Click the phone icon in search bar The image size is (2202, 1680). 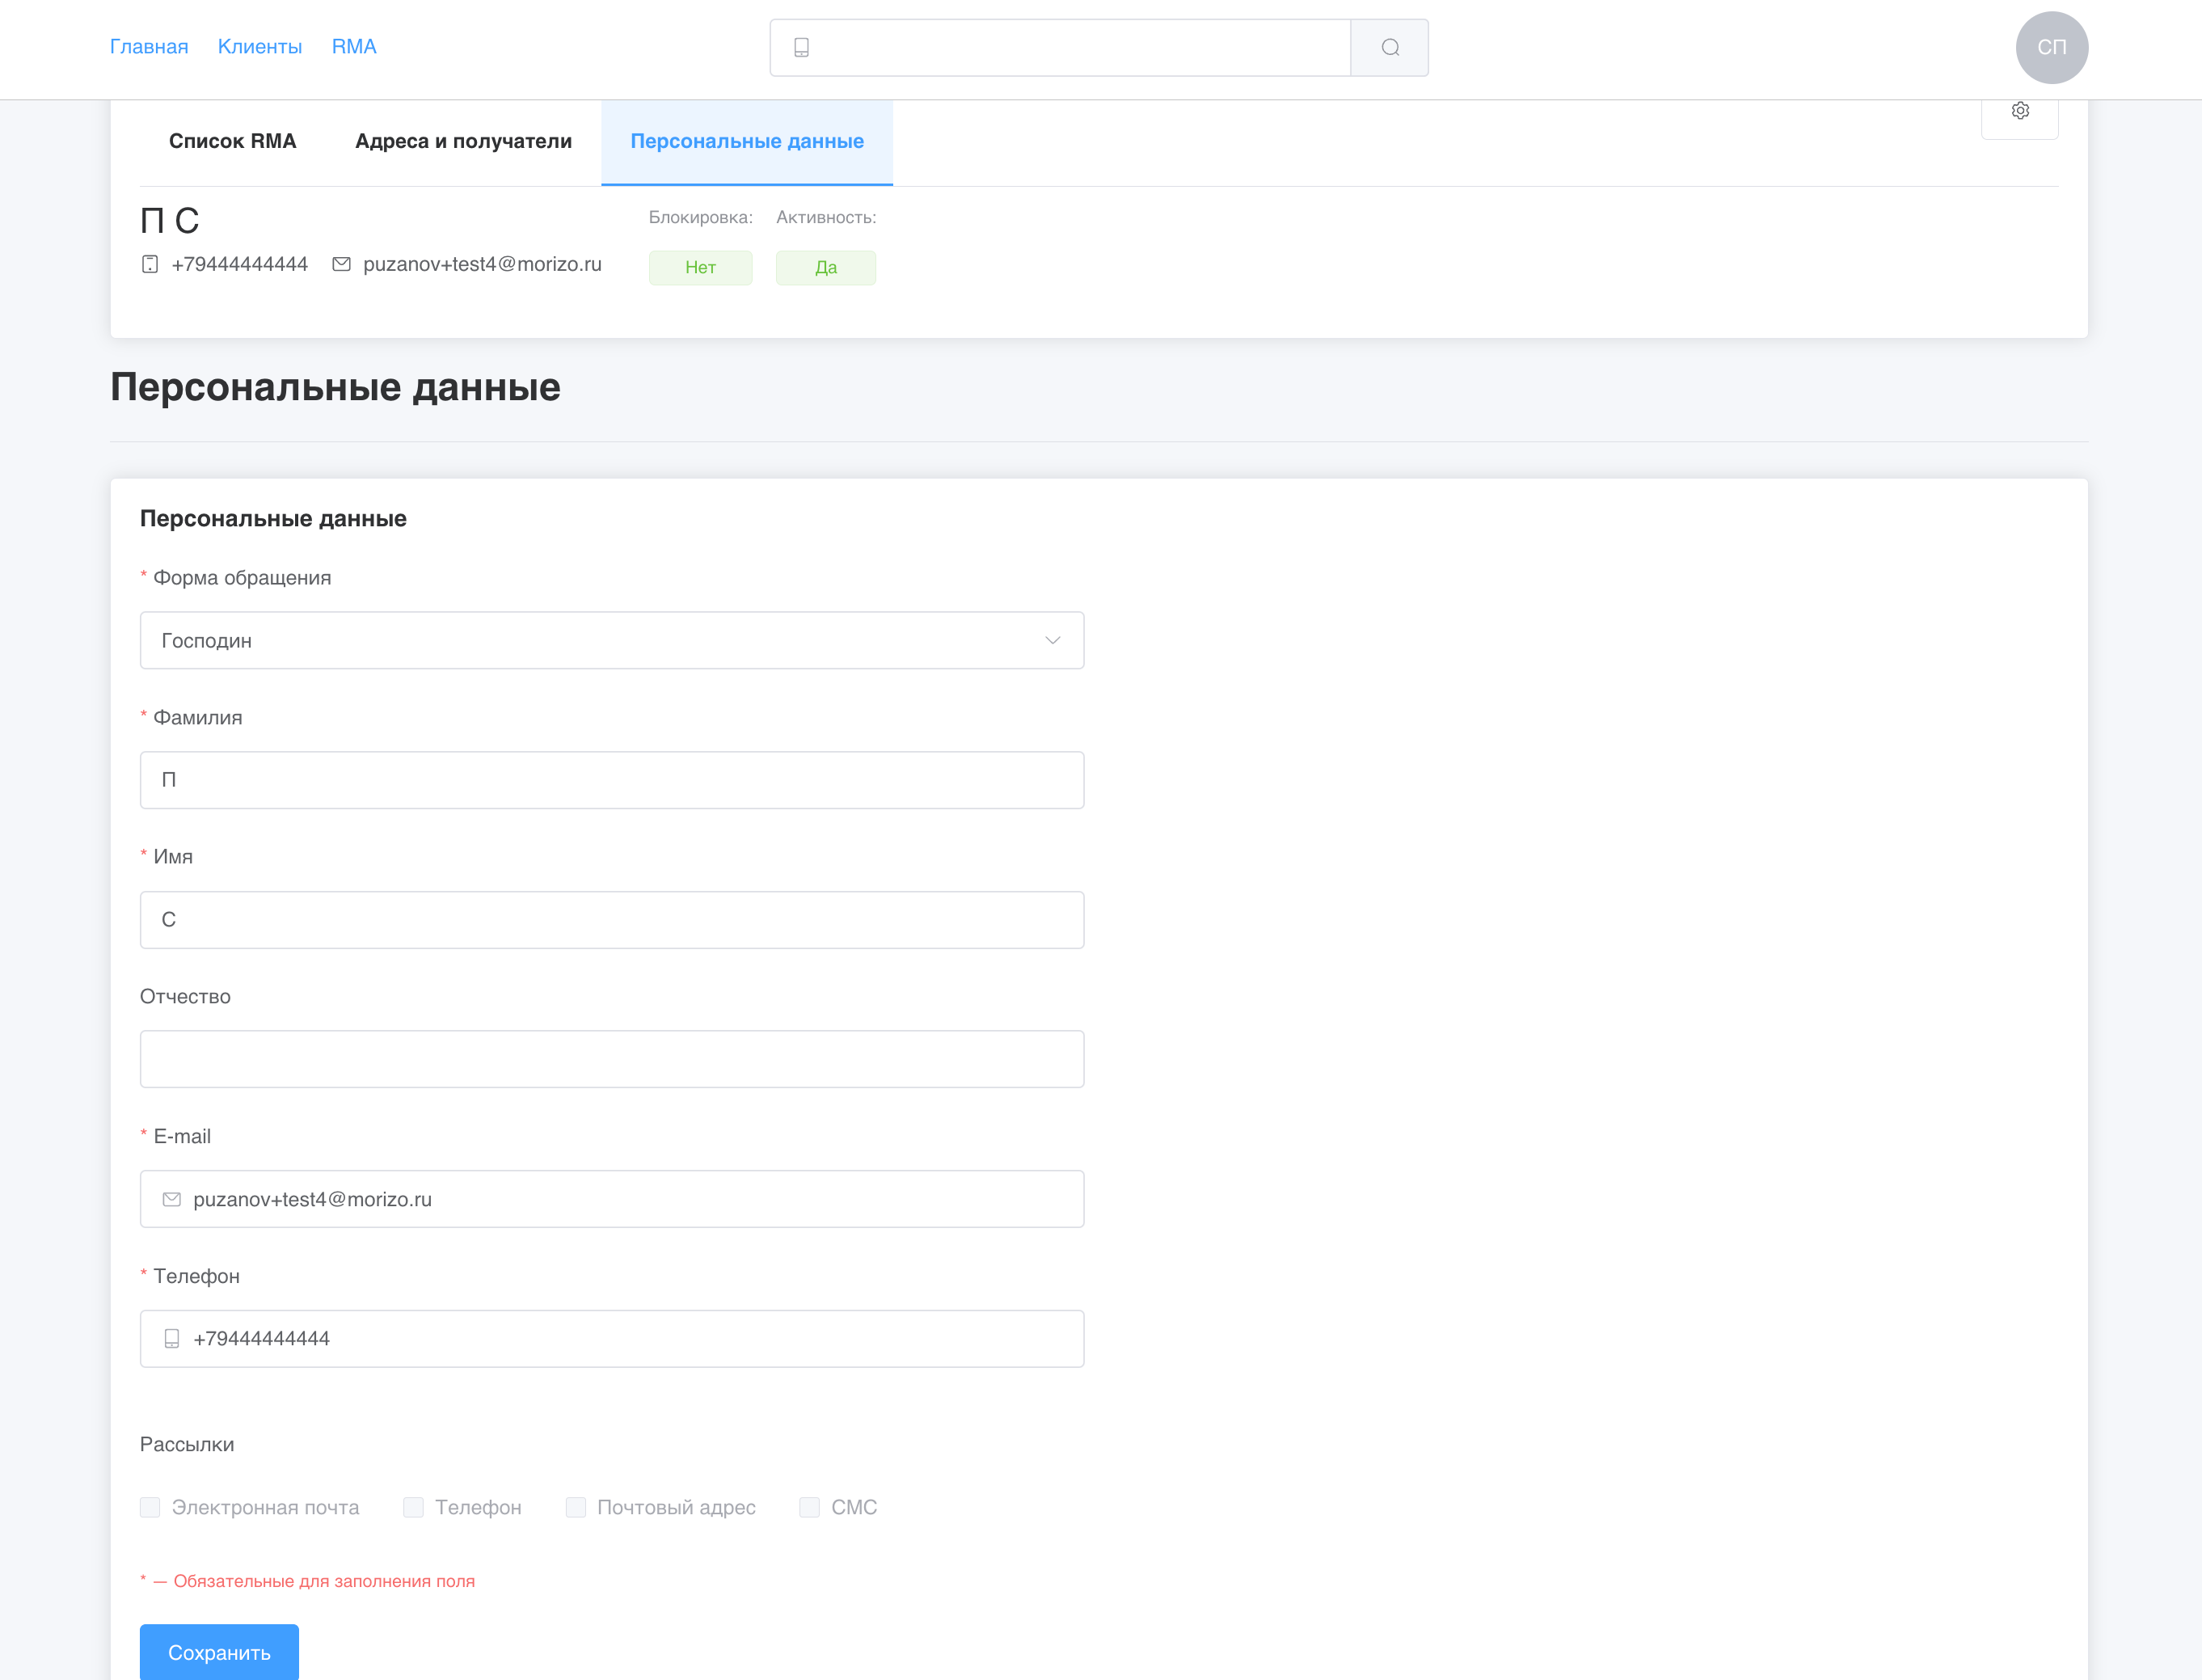[x=801, y=47]
